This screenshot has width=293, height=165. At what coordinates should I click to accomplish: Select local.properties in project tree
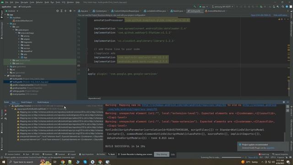click(x=23, y=94)
